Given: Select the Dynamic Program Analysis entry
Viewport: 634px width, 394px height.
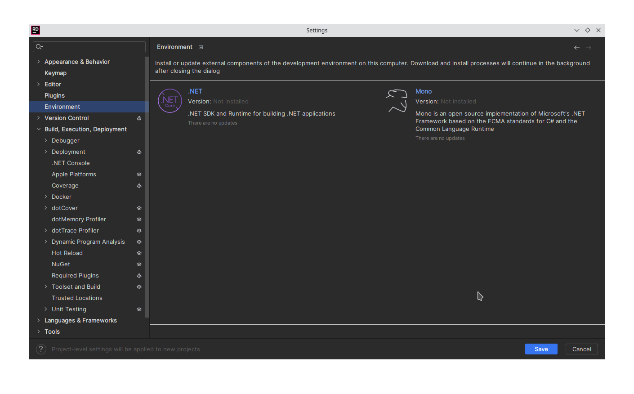Looking at the screenshot, I should [88, 242].
